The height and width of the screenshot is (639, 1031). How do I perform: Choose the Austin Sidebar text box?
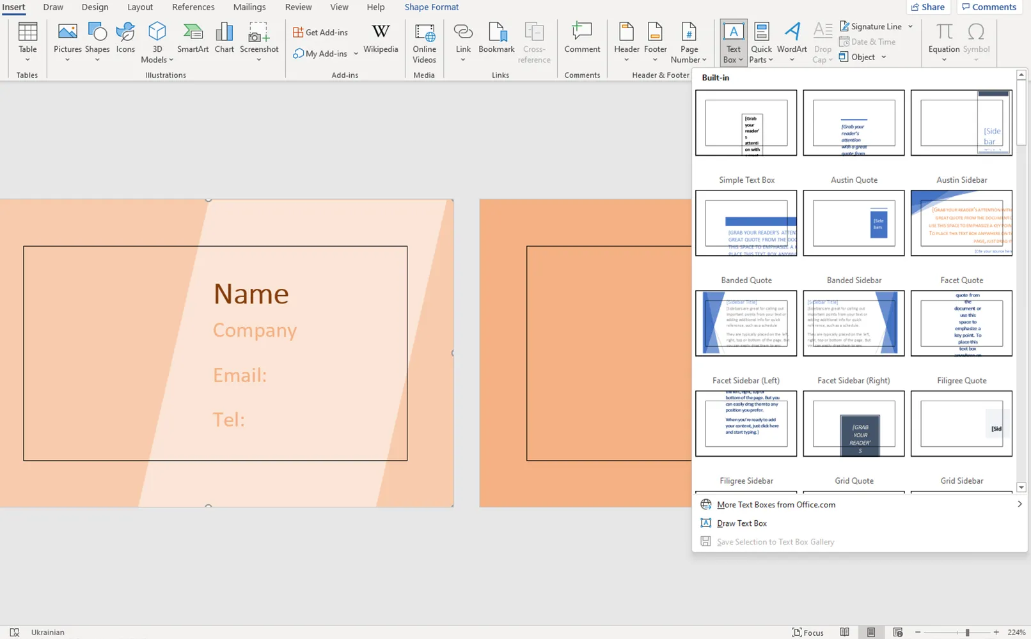tap(961, 123)
